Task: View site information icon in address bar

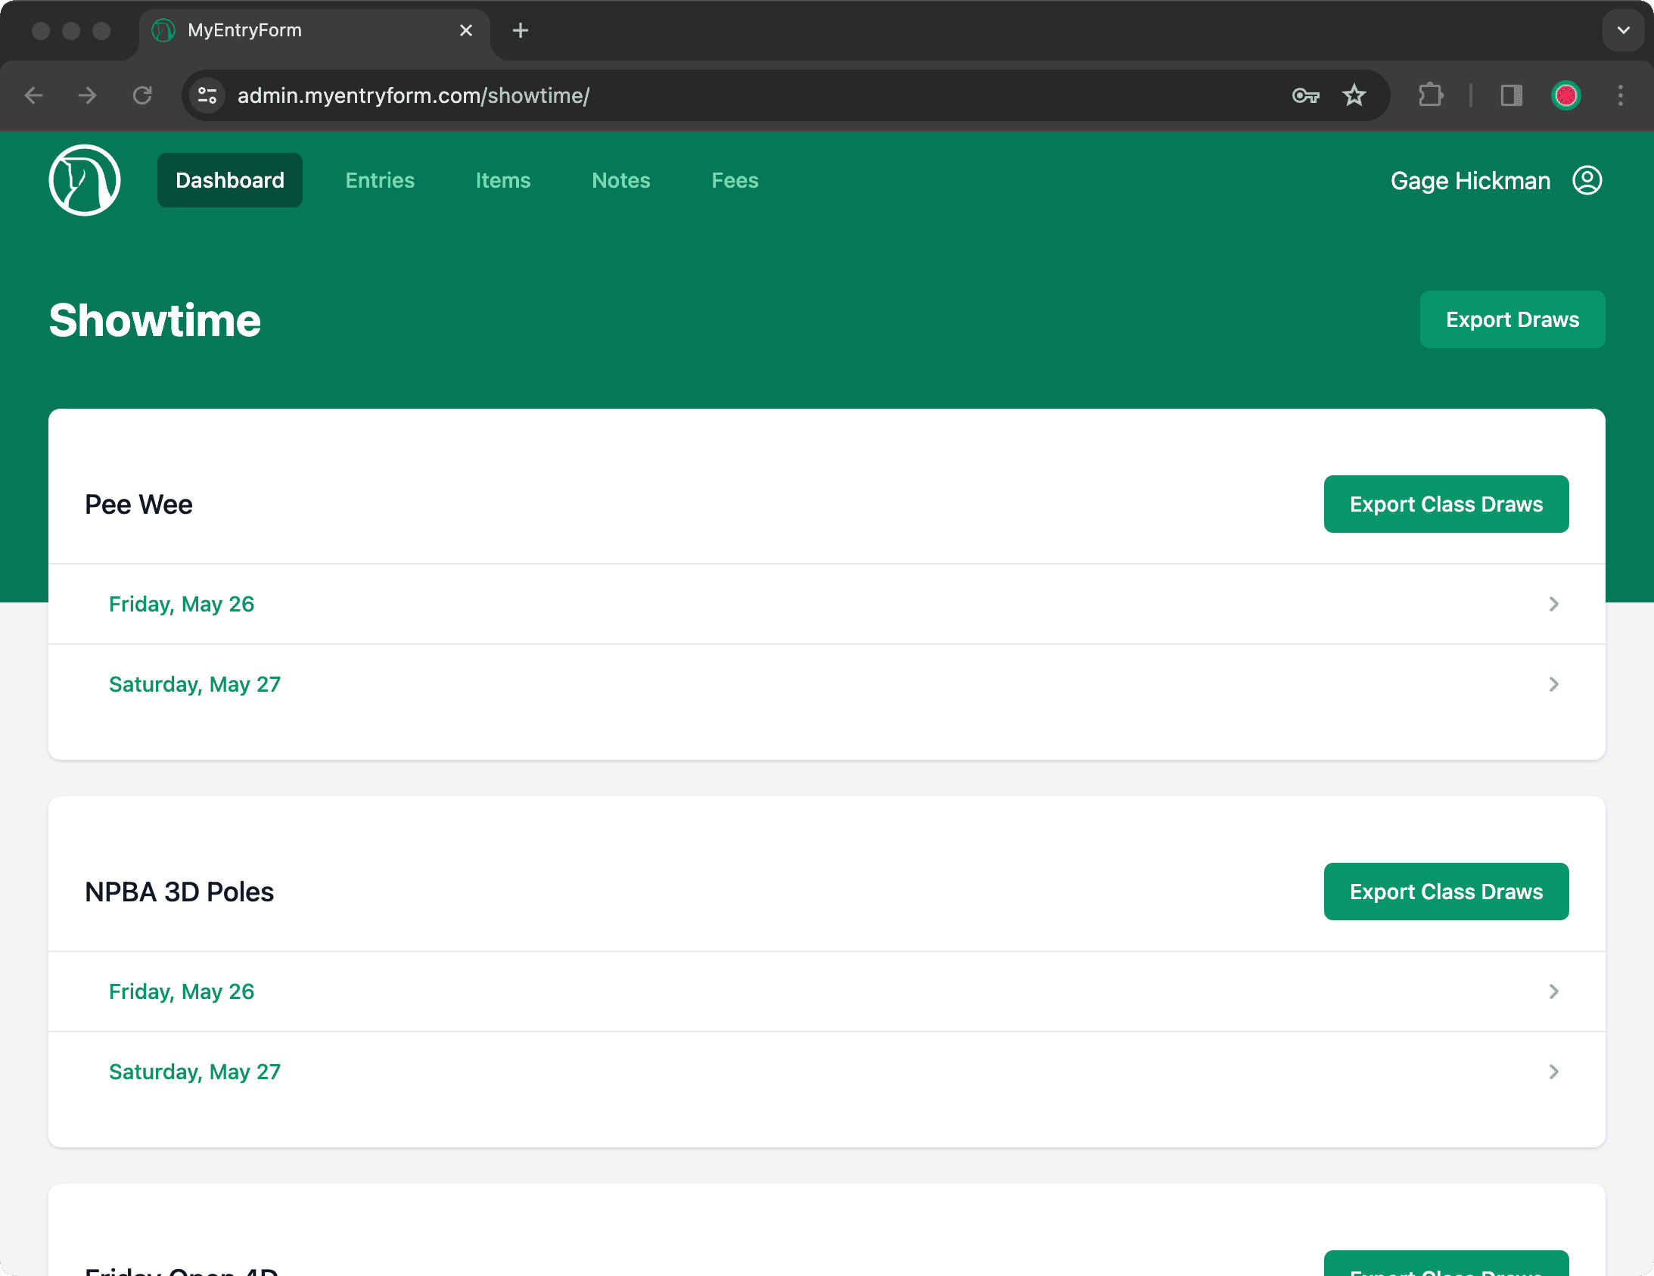Action: (x=207, y=95)
